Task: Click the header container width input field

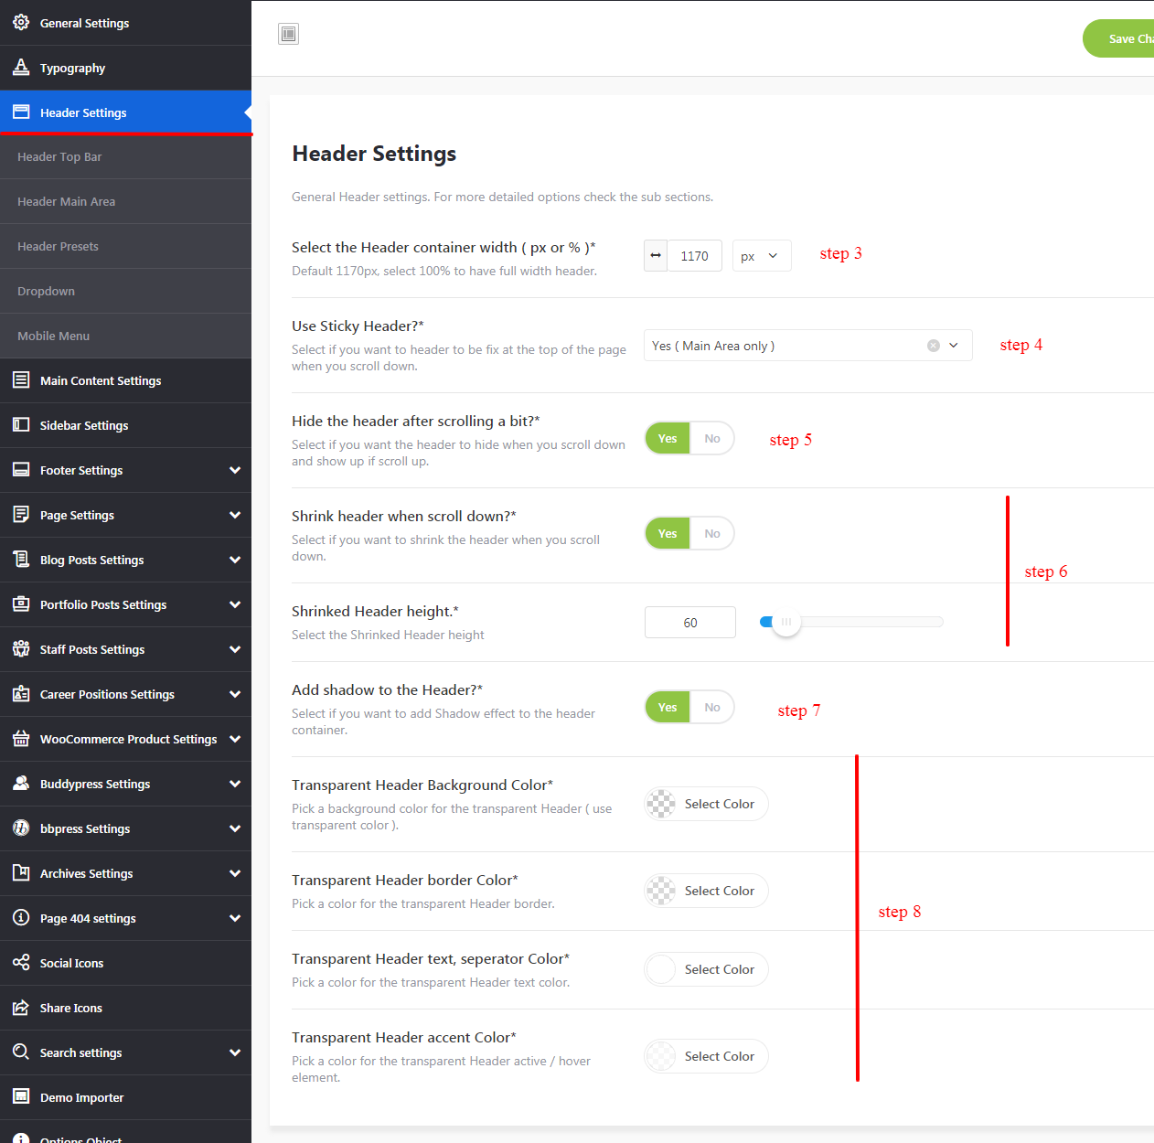Action: pyautogui.click(x=694, y=256)
